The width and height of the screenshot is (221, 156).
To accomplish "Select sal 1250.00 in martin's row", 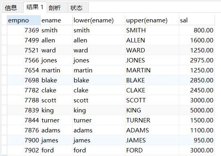I will pyautogui.click(x=197, y=70).
